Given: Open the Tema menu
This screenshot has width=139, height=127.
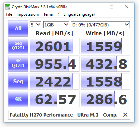Looking at the screenshot, I should point(48,14).
